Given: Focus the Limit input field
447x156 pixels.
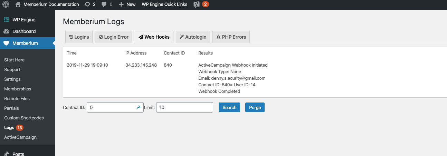Looking at the screenshot, I should tap(184, 107).
